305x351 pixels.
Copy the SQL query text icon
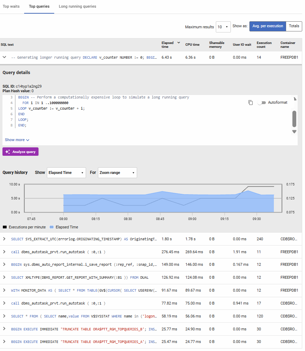(x=250, y=103)
